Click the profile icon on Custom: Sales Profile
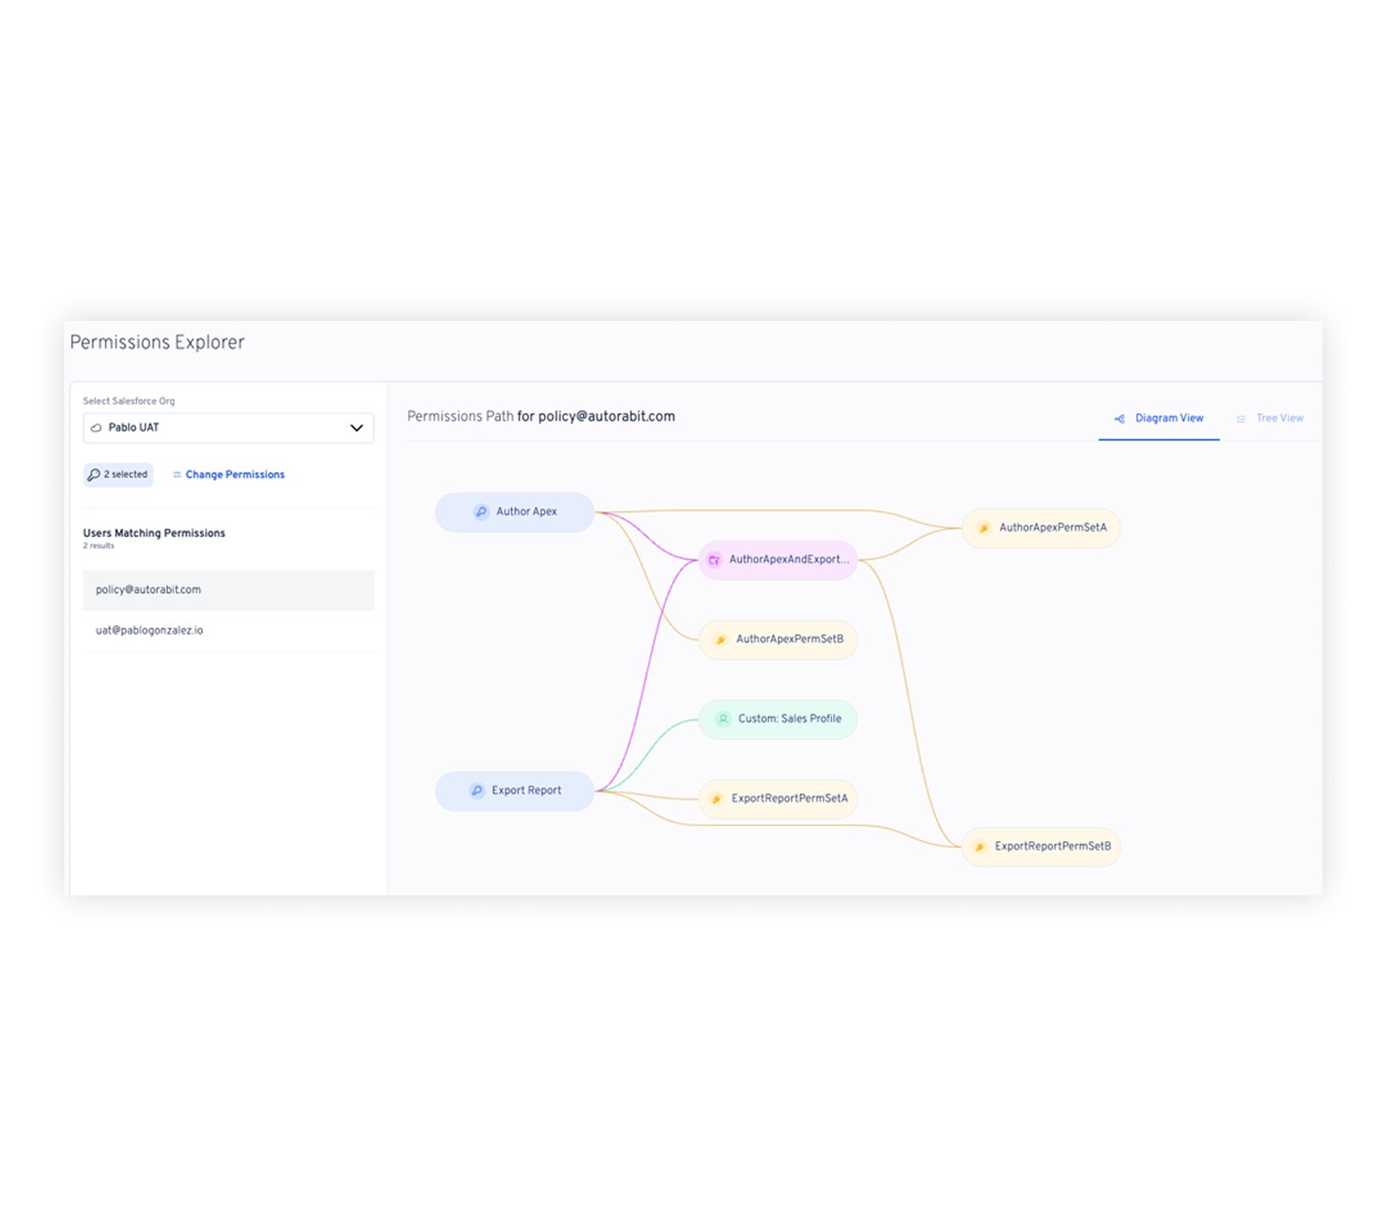 [x=723, y=719]
